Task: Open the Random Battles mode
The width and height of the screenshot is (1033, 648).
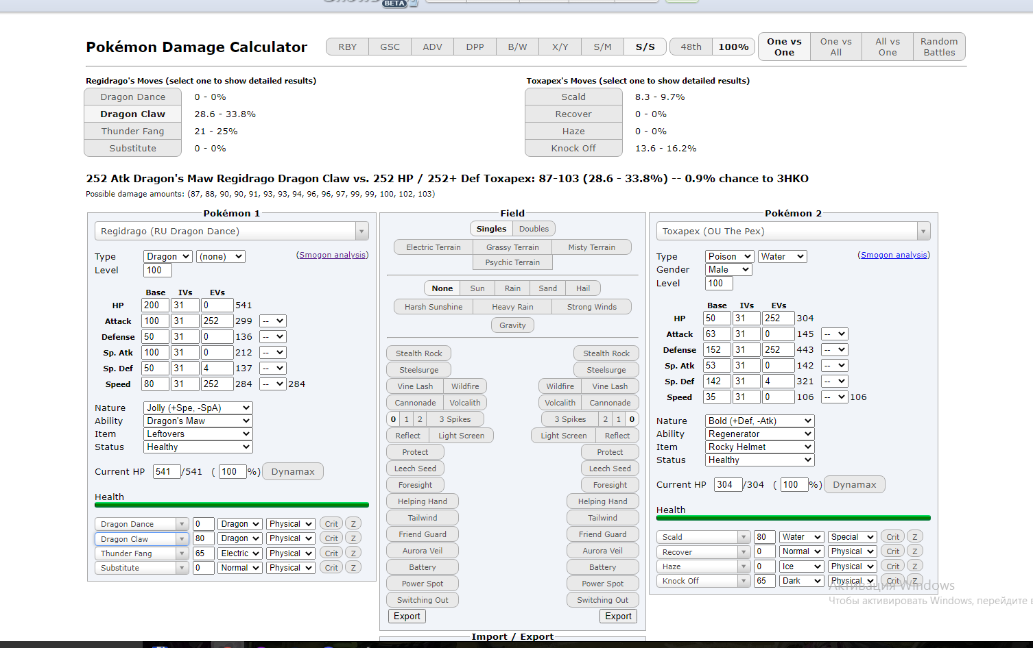Action: pos(939,47)
